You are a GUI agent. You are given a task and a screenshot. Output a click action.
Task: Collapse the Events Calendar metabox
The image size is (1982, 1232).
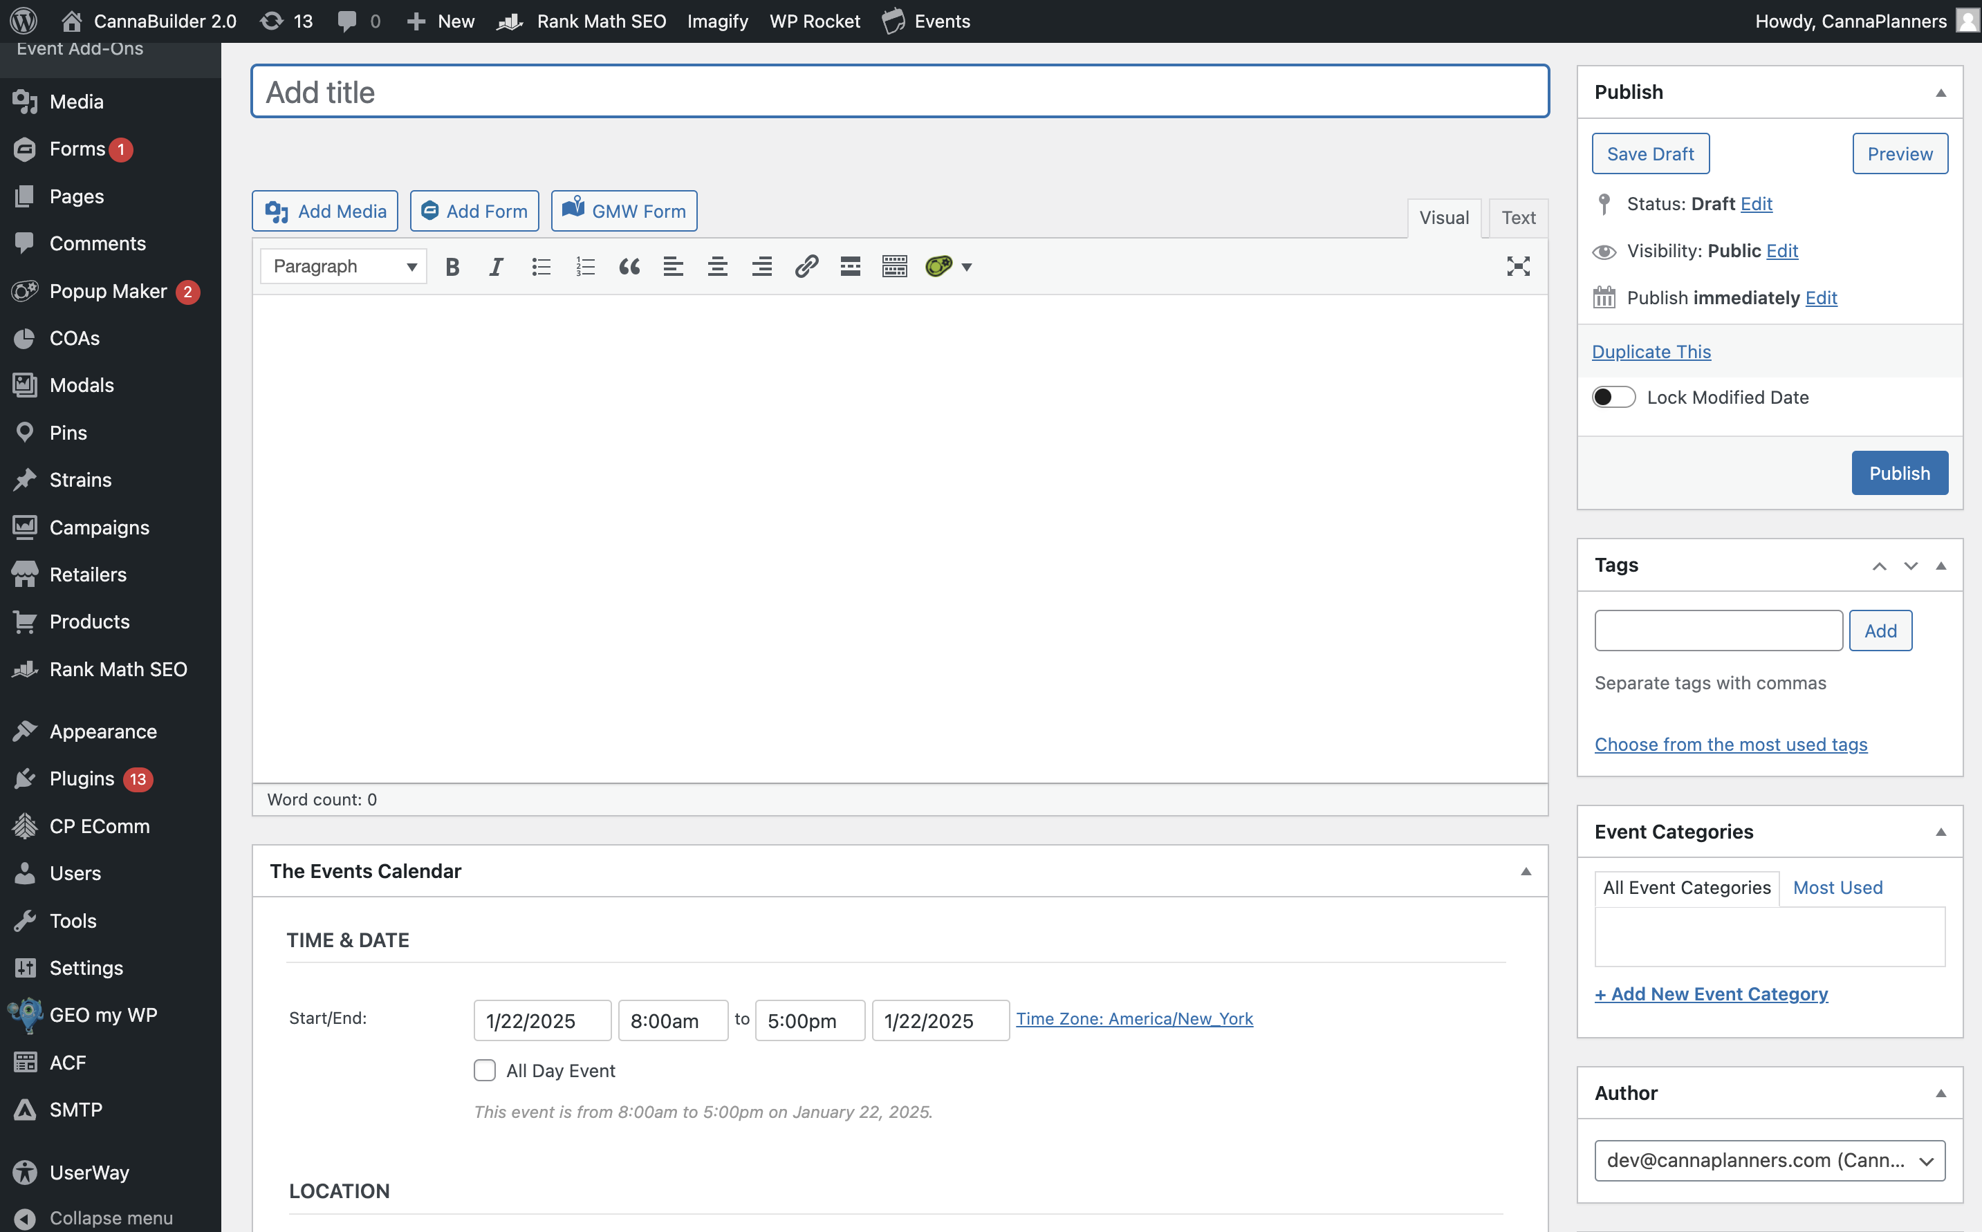click(1526, 871)
